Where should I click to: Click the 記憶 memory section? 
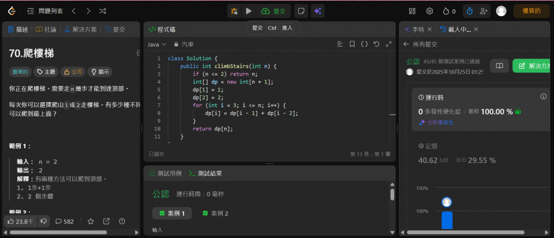(428, 146)
